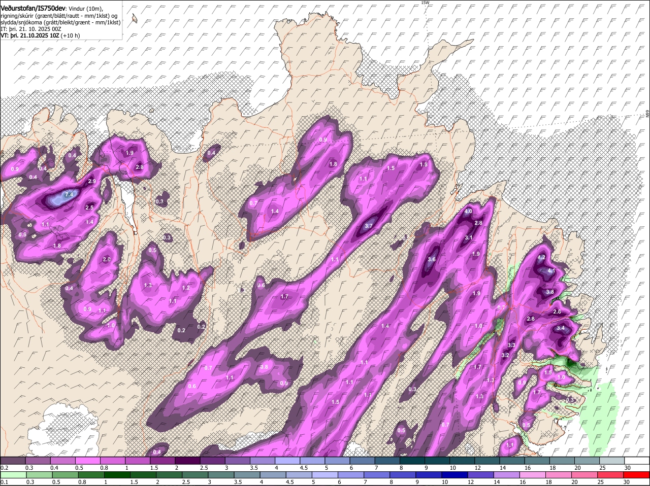Image resolution: width=650 pixels, height=486 pixels.
Task: Click the 7.4 precipitation peak value
Action: point(70,194)
